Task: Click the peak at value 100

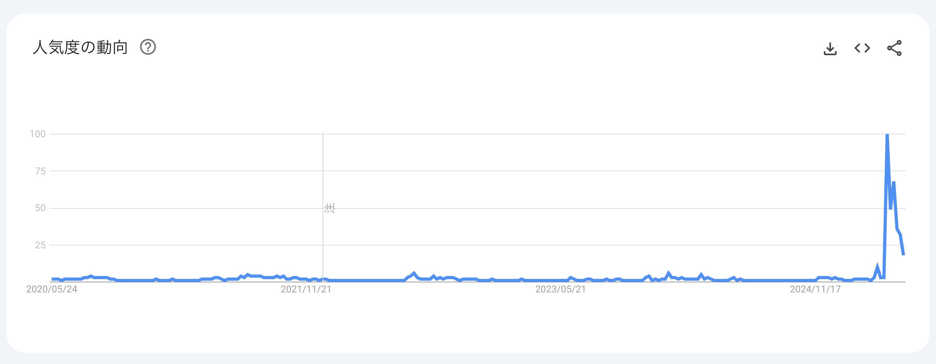Action: (x=887, y=135)
